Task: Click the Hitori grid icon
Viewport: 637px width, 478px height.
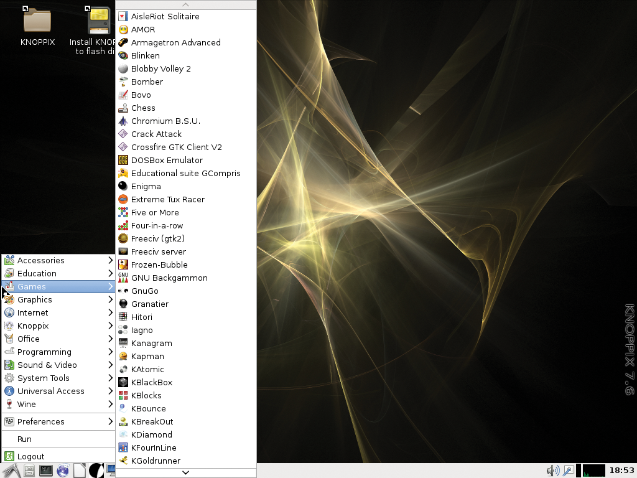Action: point(123,317)
